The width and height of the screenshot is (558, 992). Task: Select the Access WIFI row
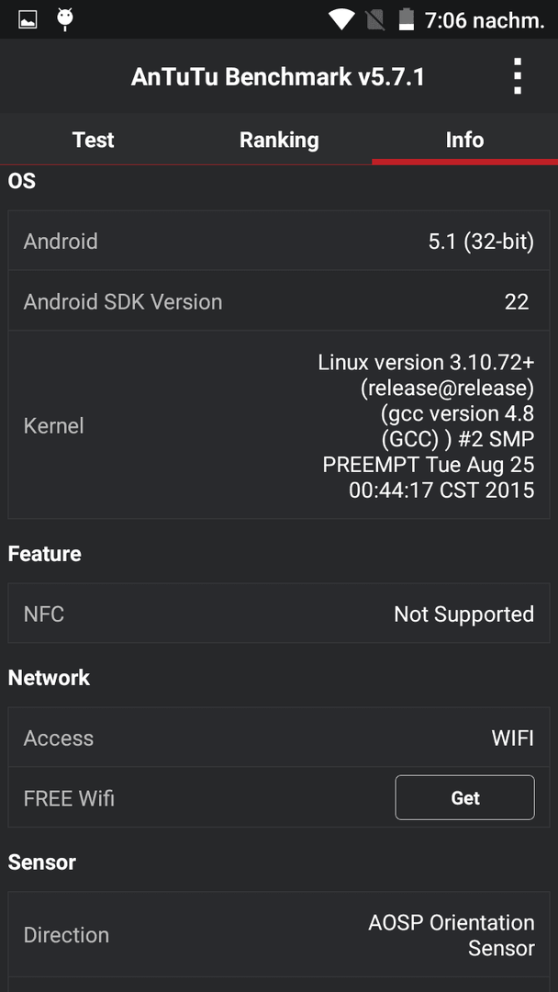tap(279, 738)
